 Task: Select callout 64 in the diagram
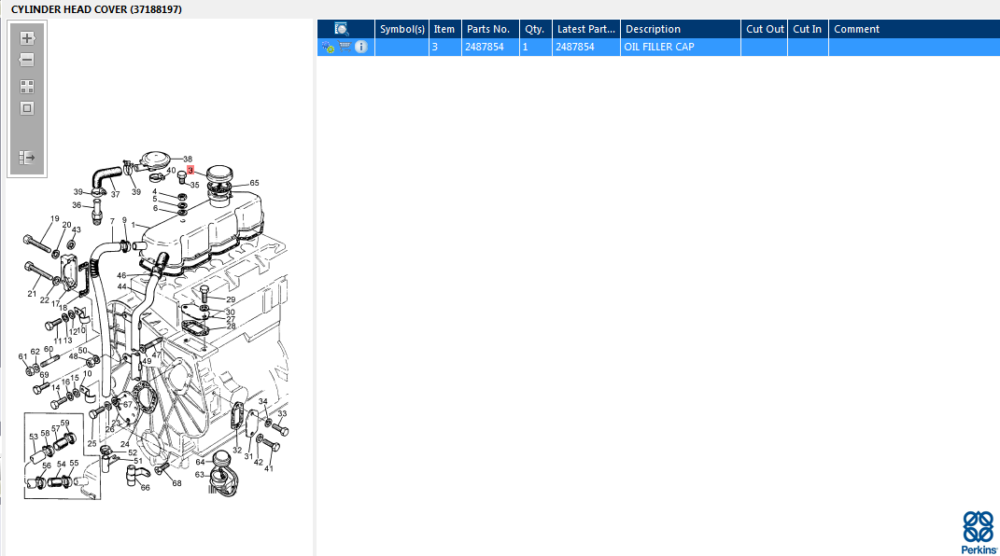point(200,462)
